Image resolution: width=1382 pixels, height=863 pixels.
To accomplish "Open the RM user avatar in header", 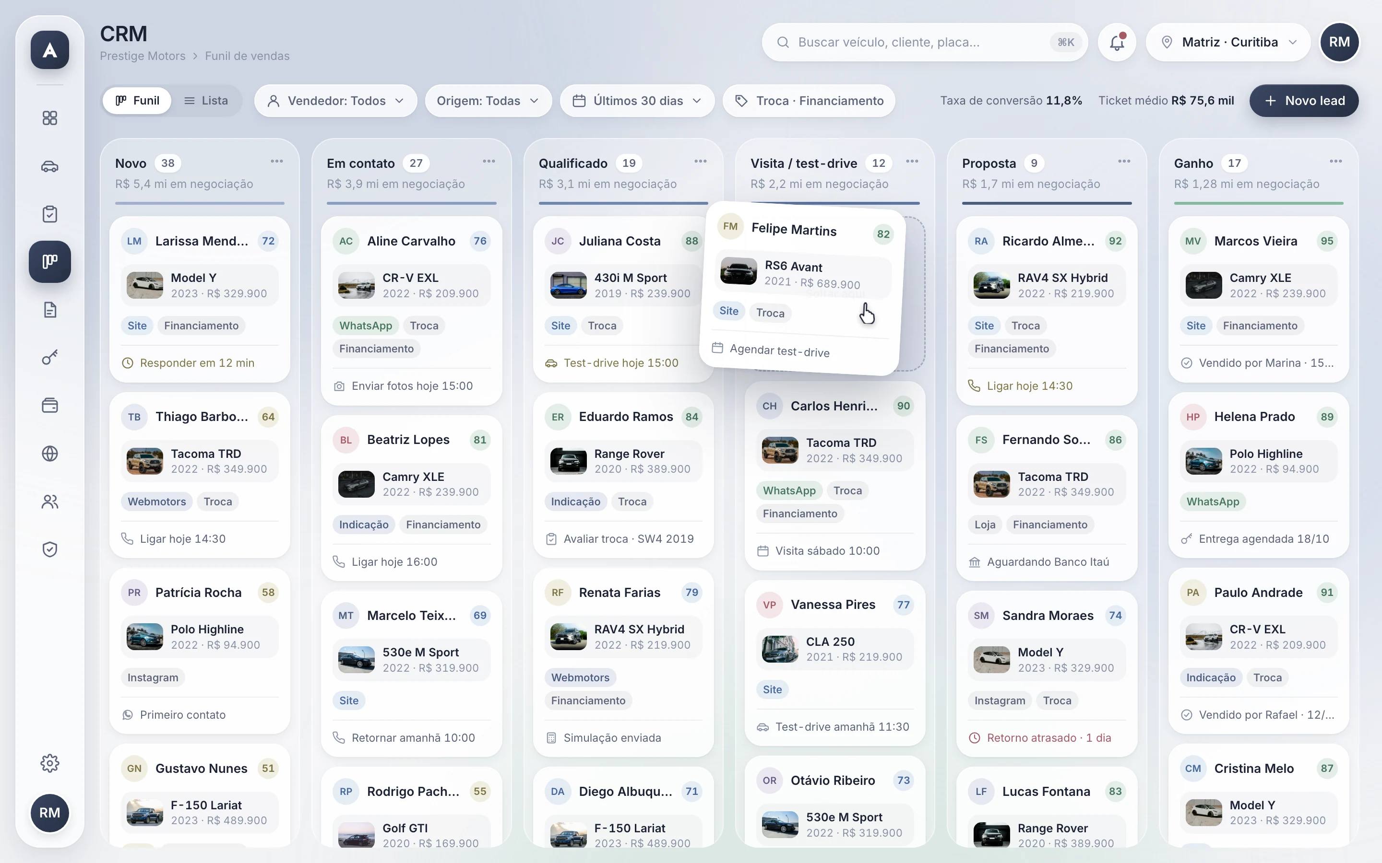I will click(x=1339, y=42).
